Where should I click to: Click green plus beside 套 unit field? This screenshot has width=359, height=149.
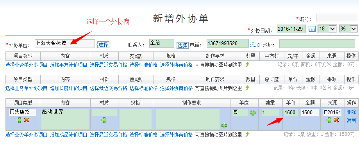tap(253, 113)
